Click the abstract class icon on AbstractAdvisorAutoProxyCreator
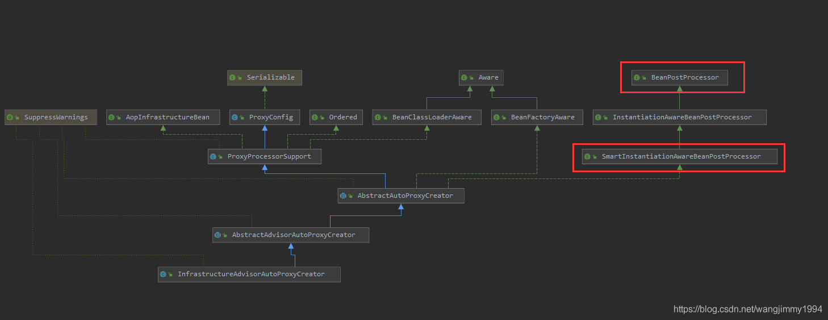The height and width of the screenshot is (320, 828). pyautogui.click(x=218, y=235)
